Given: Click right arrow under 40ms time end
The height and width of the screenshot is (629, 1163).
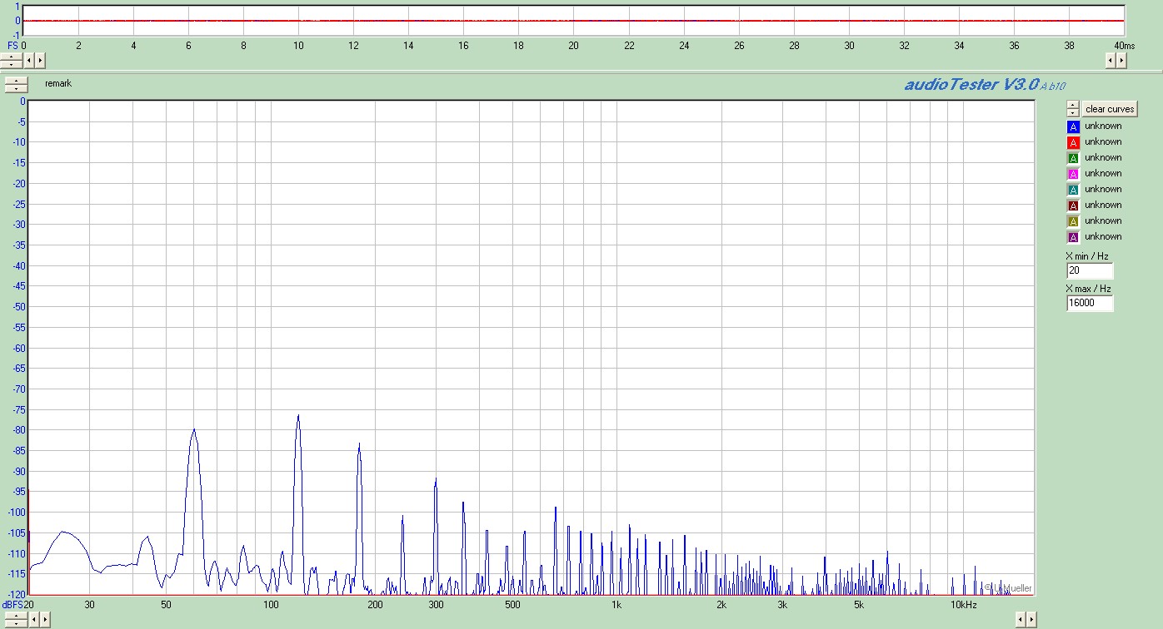Looking at the screenshot, I should coord(1121,60).
